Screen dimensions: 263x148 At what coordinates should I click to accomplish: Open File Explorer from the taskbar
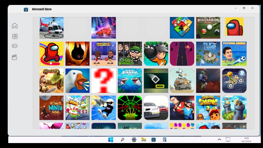coord(144,140)
